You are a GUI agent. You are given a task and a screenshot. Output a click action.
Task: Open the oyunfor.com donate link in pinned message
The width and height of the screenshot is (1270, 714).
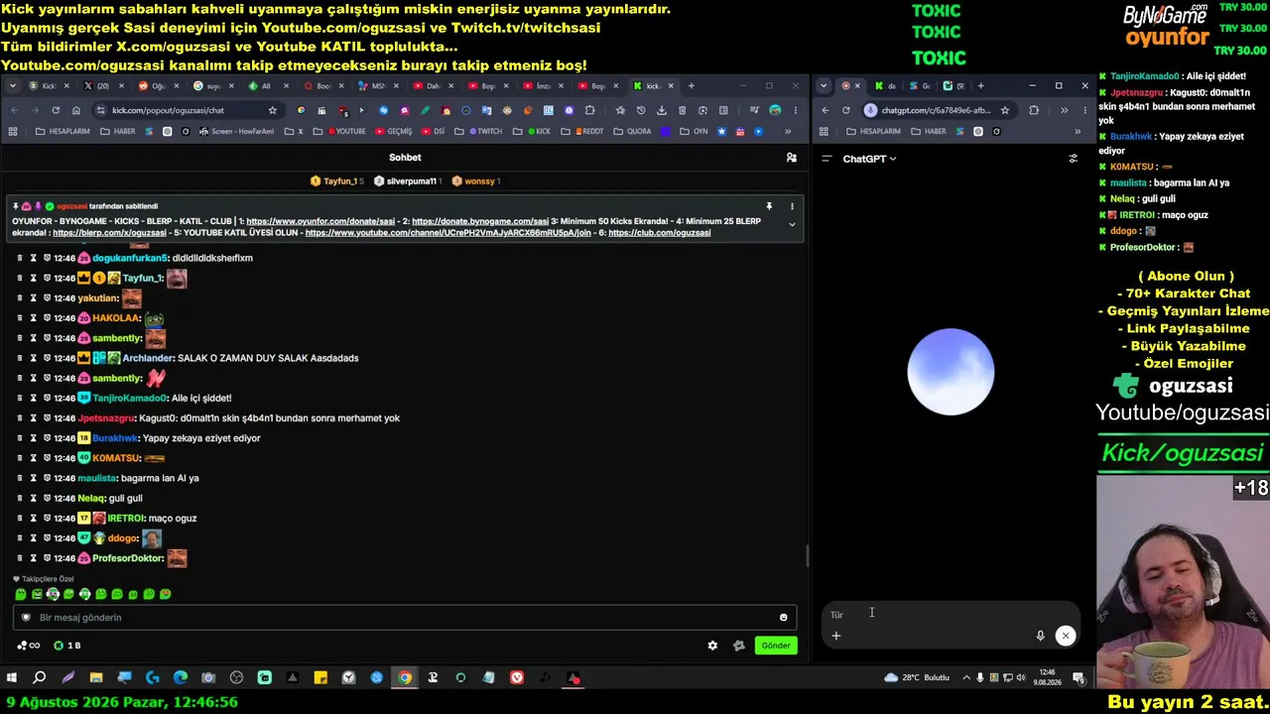pyautogui.click(x=321, y=221)
